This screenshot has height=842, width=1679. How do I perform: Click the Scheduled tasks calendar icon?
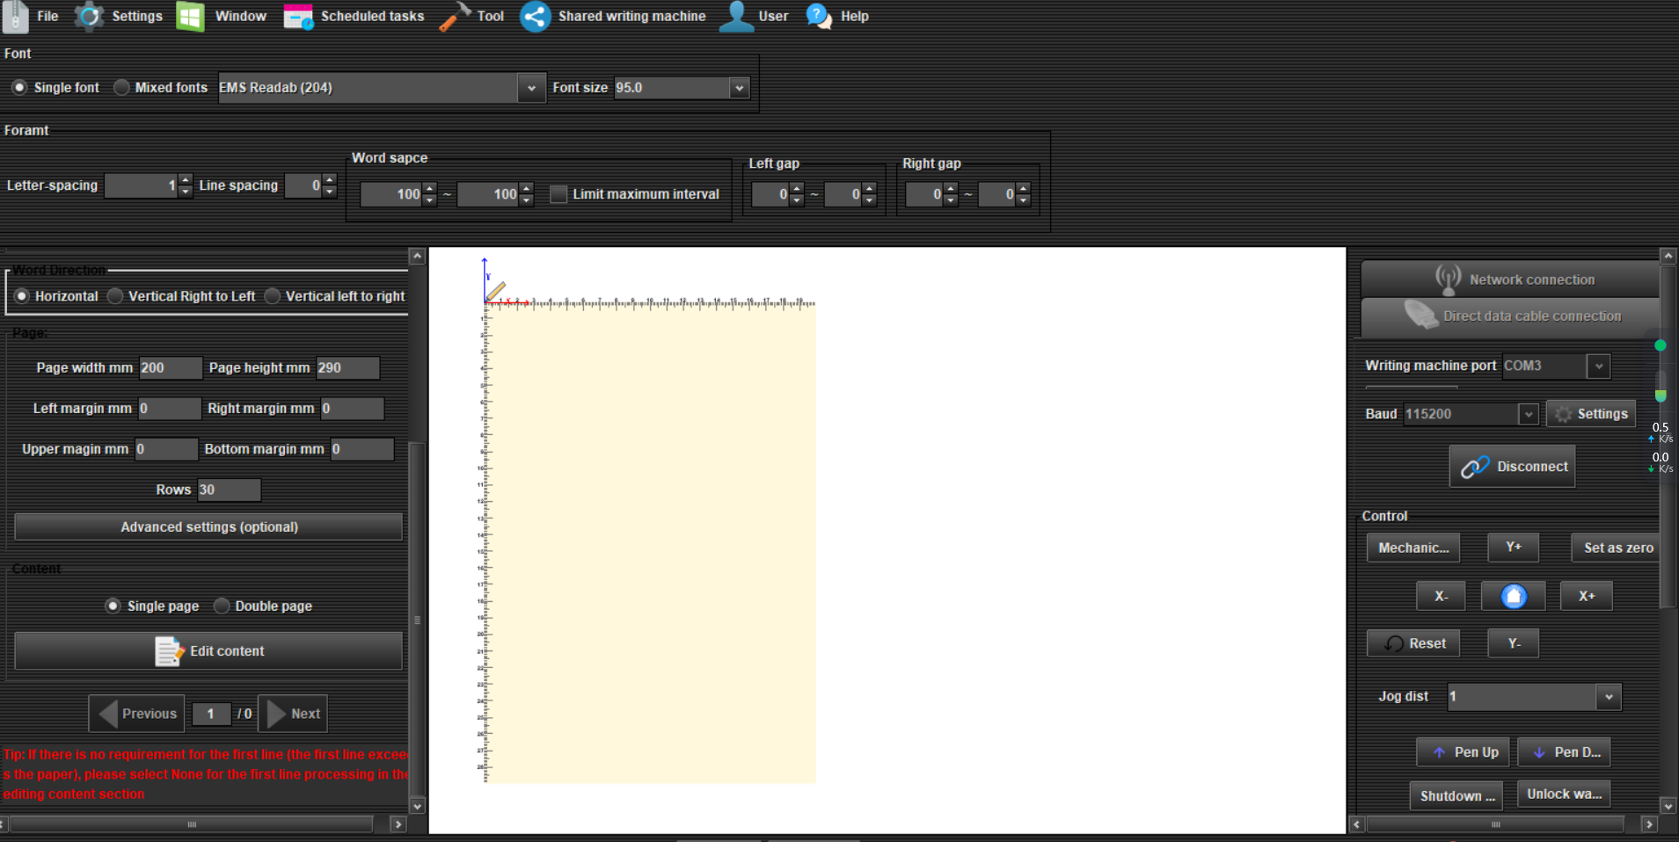point(298,17)
